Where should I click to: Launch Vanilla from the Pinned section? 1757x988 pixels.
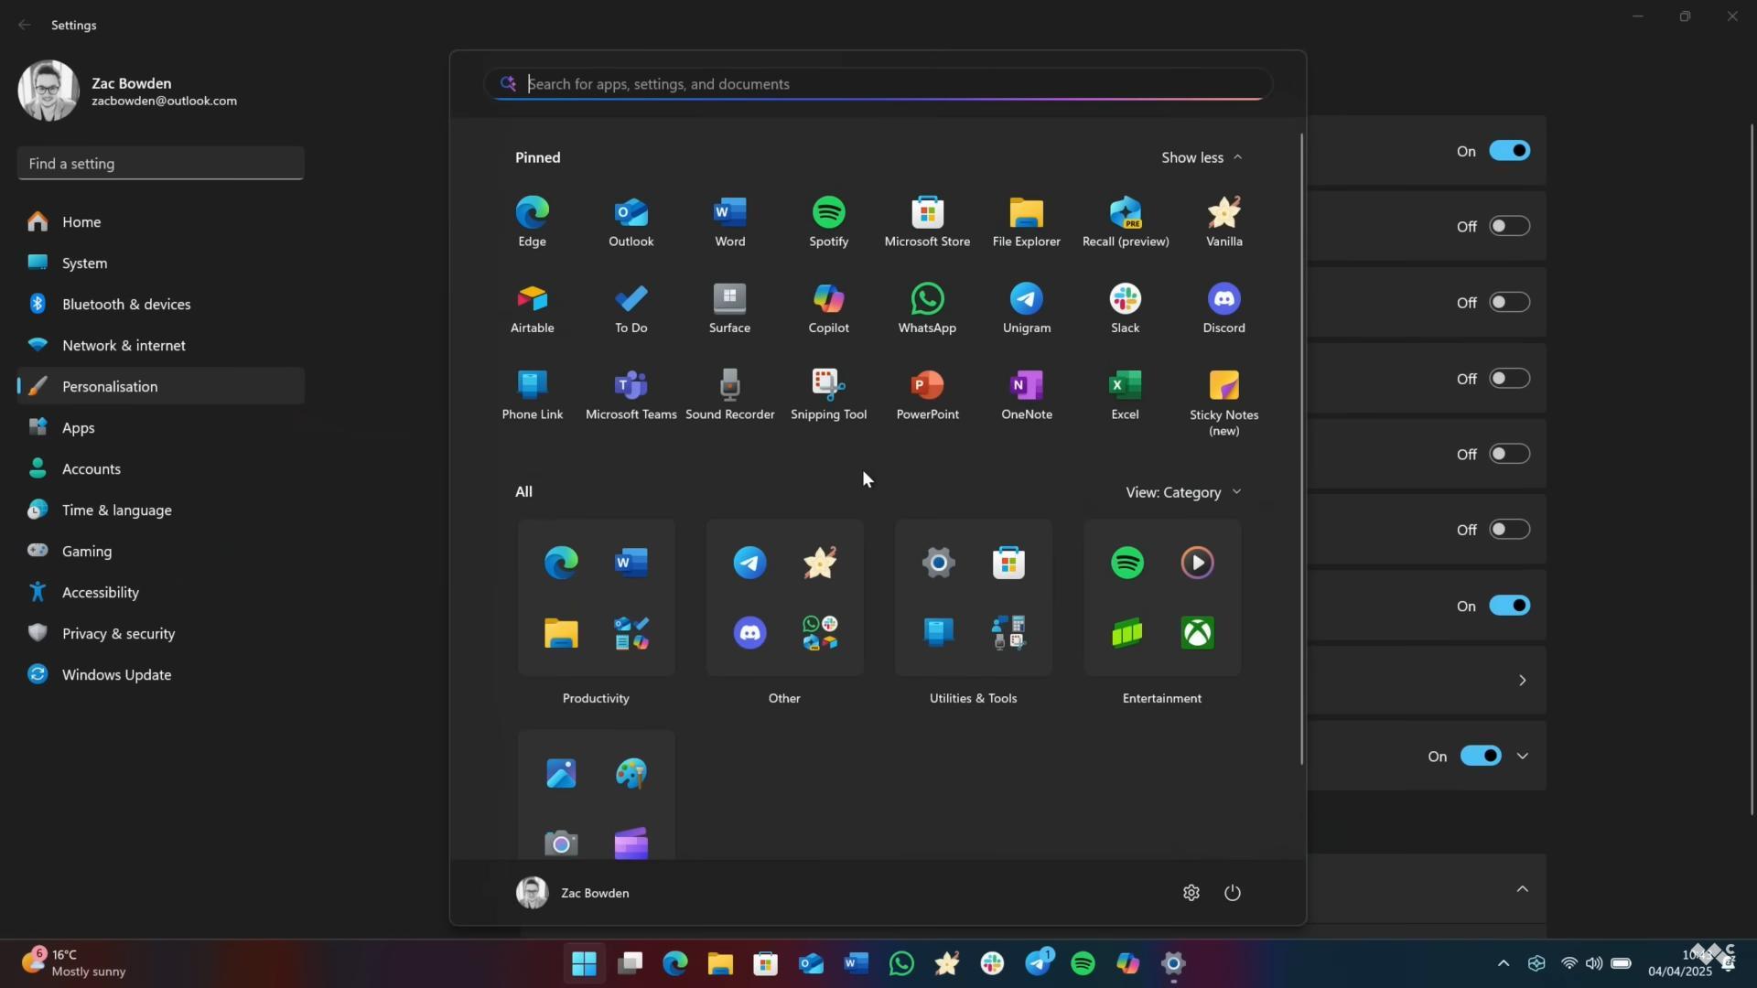coord(1223,221)
